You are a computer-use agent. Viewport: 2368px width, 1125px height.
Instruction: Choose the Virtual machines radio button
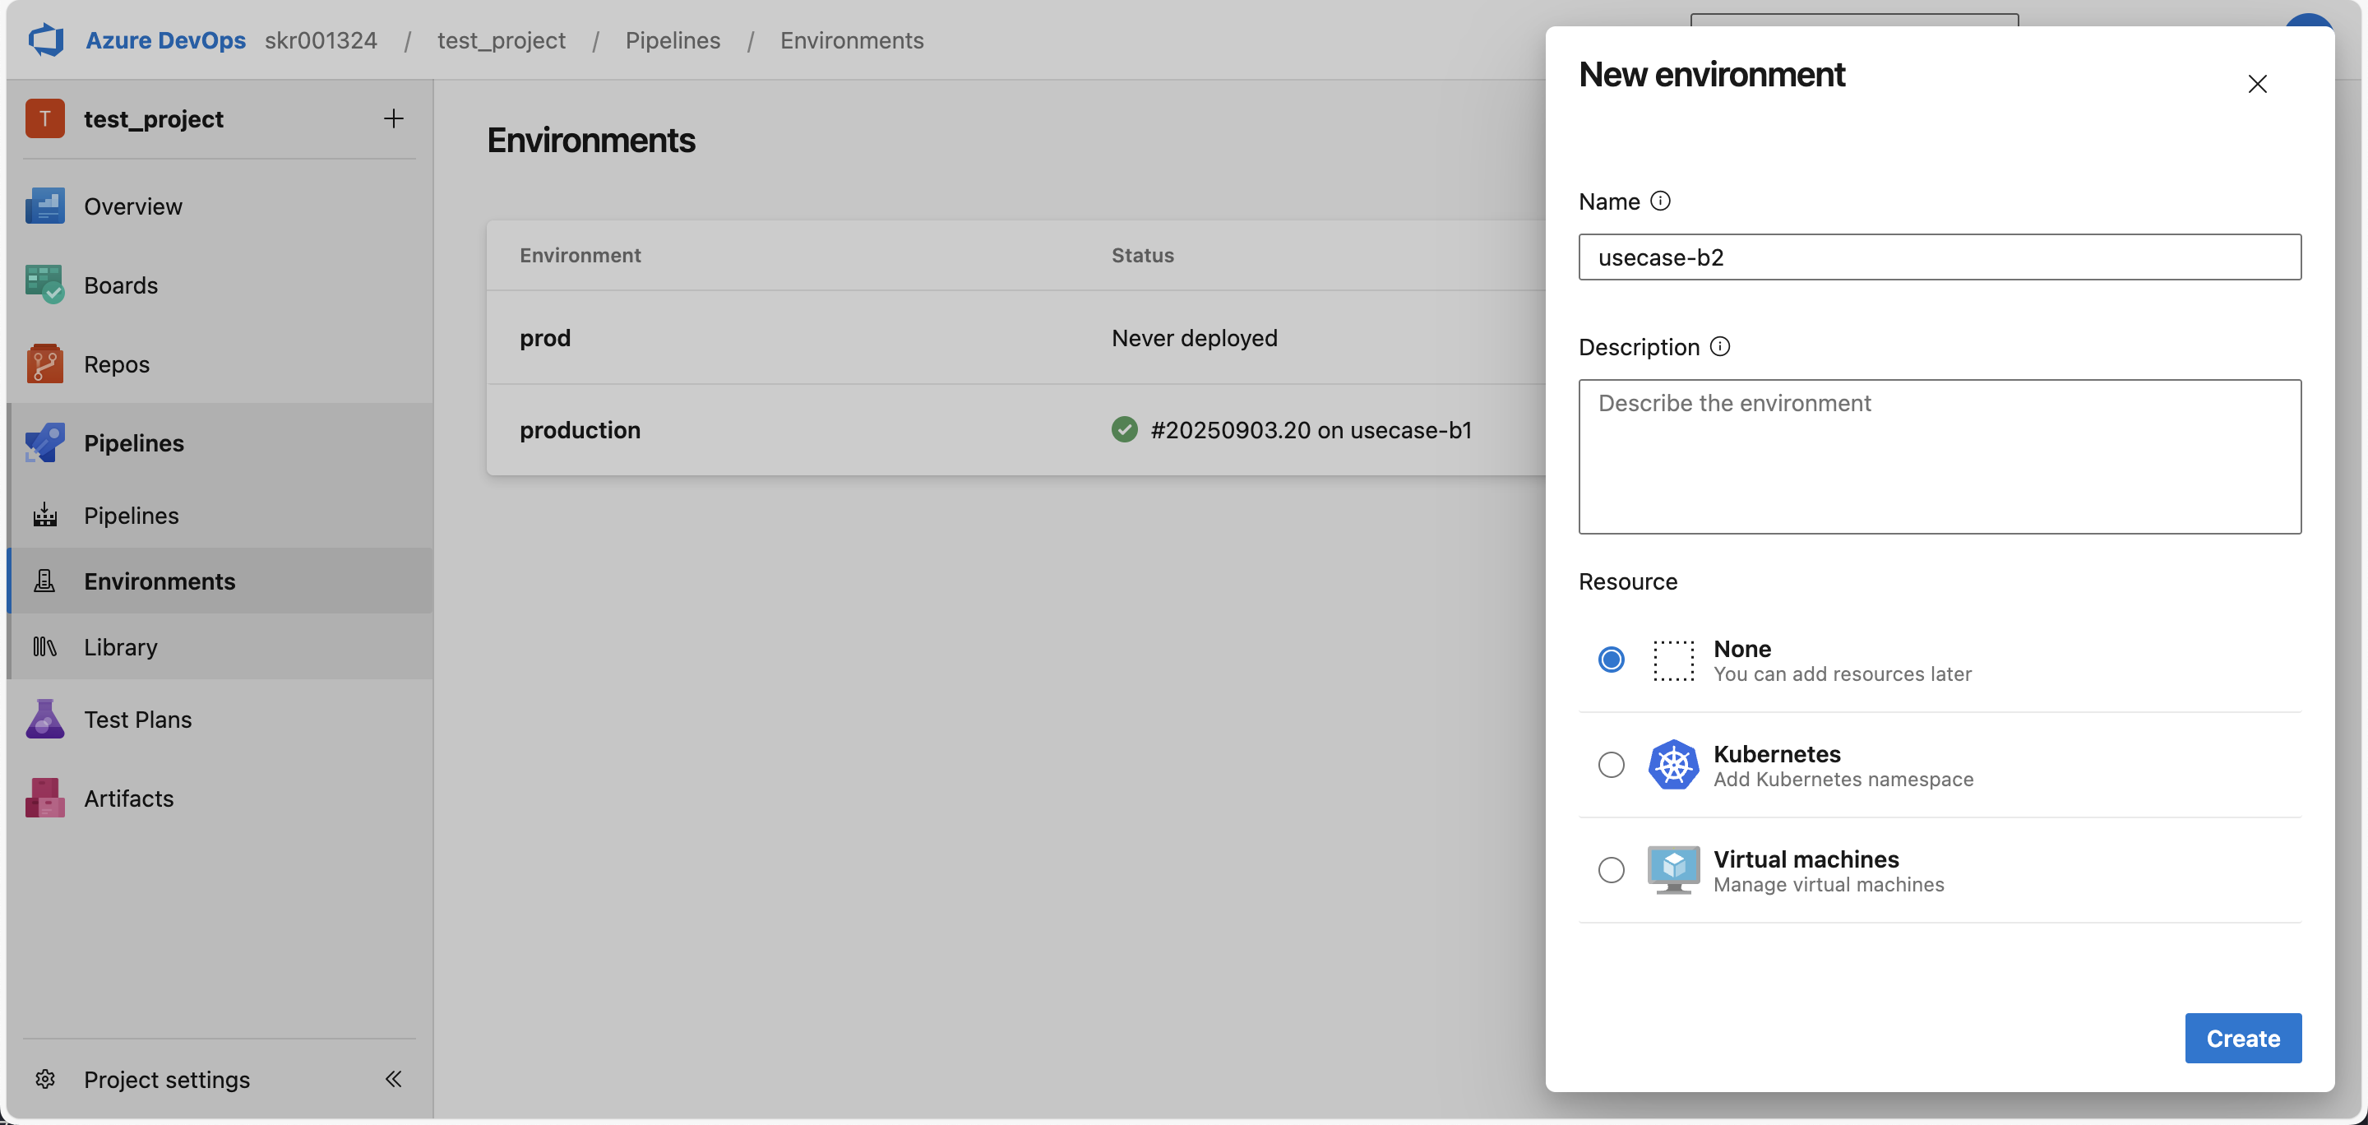pyautogui.click(x=1611, y=869)
